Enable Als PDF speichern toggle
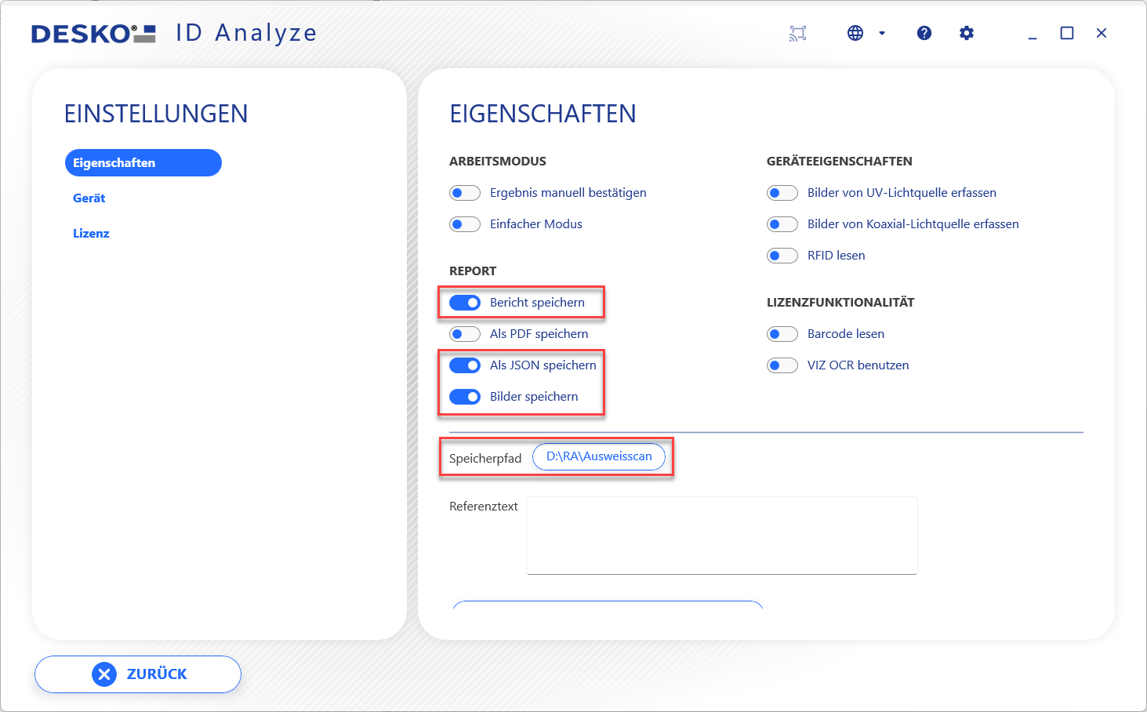 click(465, 334)
